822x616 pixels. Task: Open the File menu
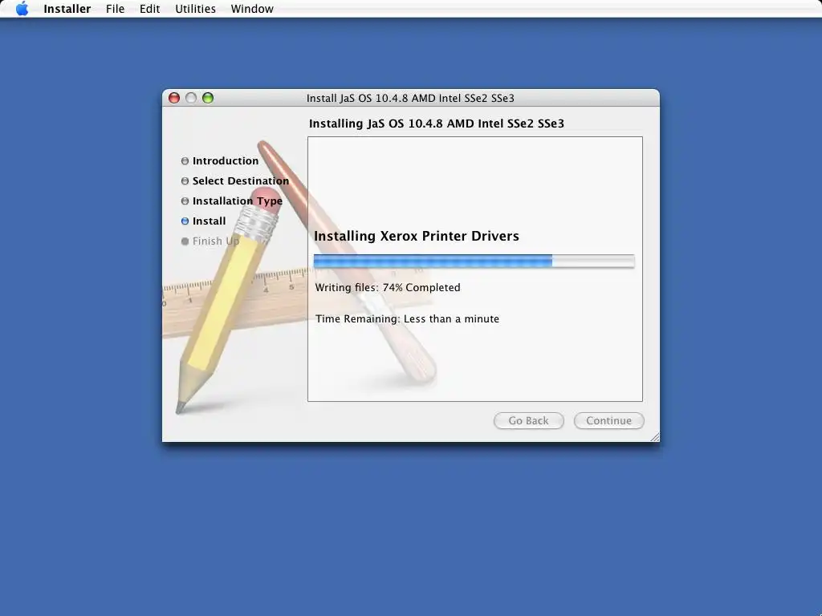tap(115, 9)
